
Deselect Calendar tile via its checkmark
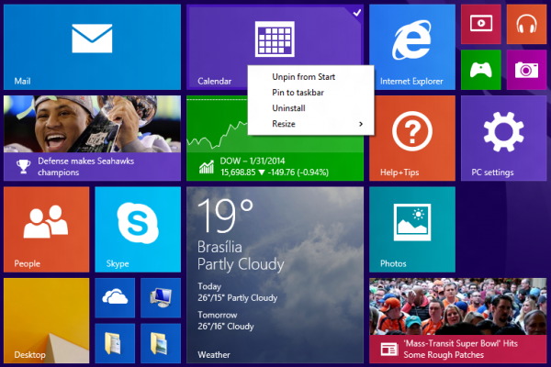[357, 13]
